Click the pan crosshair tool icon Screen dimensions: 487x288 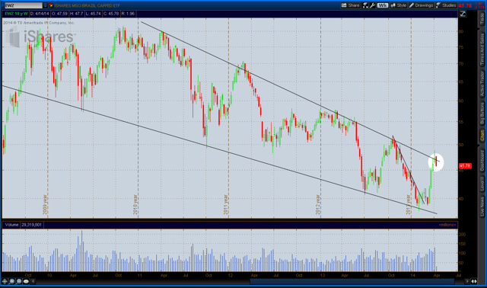click(5, 281)
